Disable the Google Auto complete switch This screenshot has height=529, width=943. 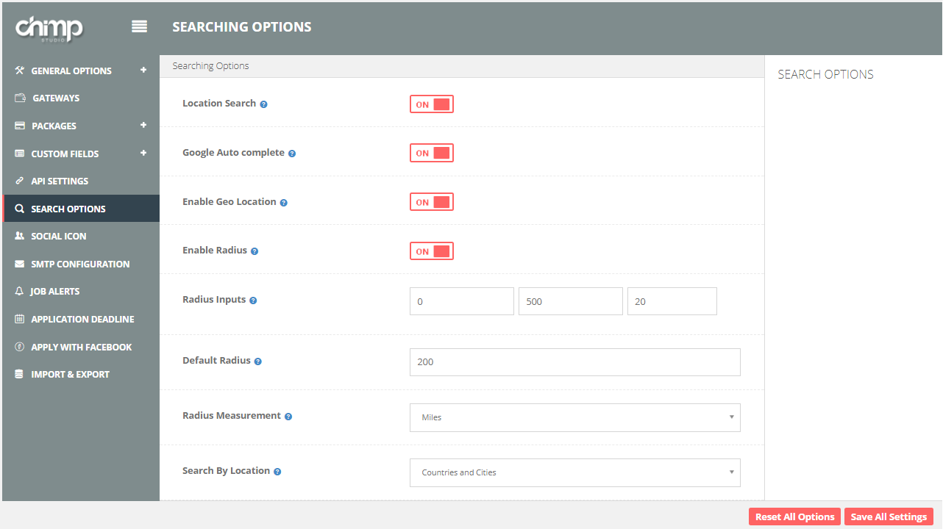pos(432,153)
